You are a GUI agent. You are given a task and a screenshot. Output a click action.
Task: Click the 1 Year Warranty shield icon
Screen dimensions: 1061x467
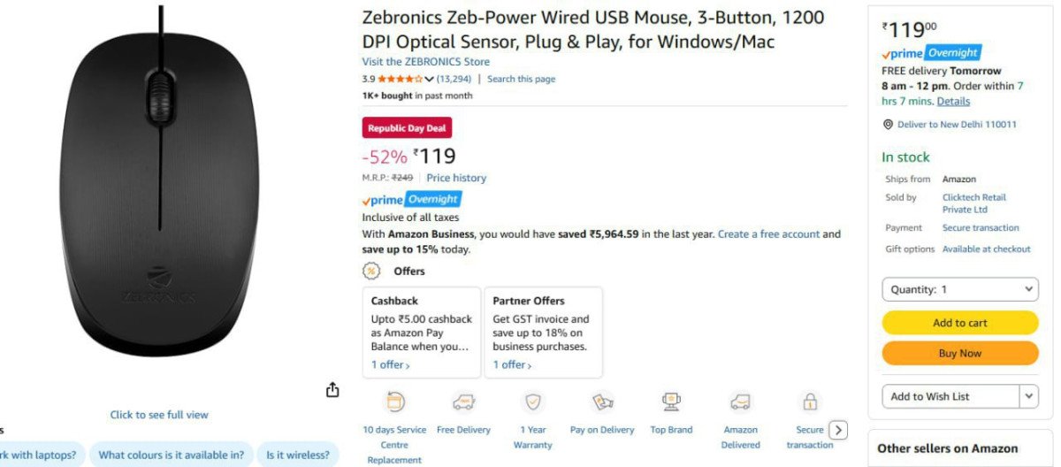[x=533, y=402]
